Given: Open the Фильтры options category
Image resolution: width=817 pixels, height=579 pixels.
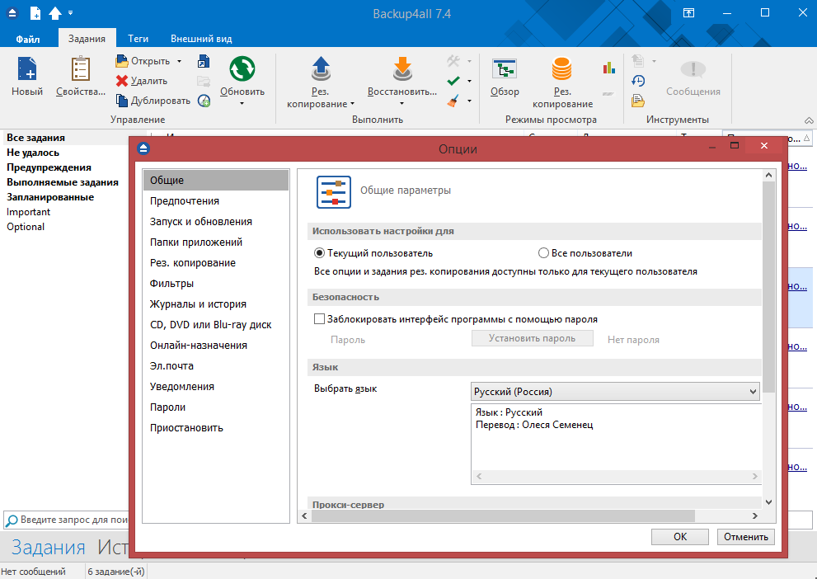Looking at the screenshot, I should click(x=216, y=284).
